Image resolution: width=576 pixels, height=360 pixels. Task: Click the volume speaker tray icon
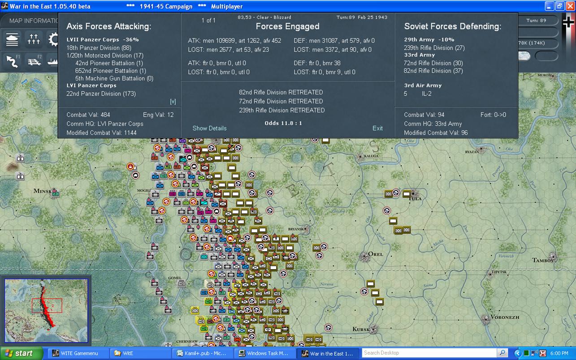[x=535, y=353]
